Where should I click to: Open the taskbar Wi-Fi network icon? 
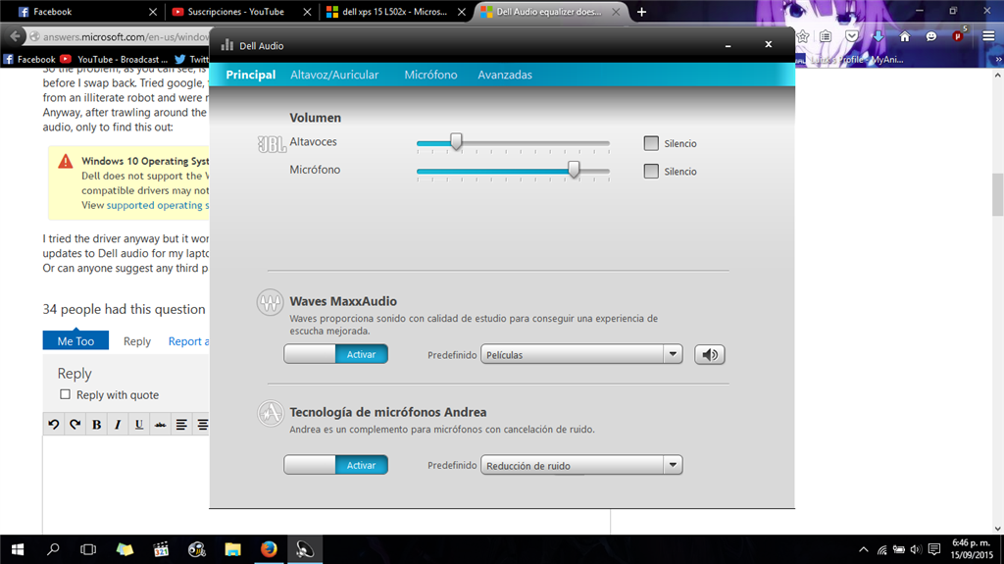[881, 549]
